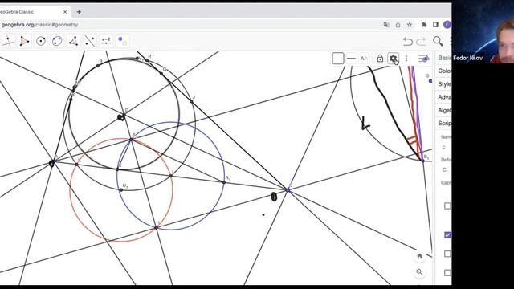Screen dimensions: 514x289
Task: Select the Perpendicular Line tool
Action: coord(8,41)
